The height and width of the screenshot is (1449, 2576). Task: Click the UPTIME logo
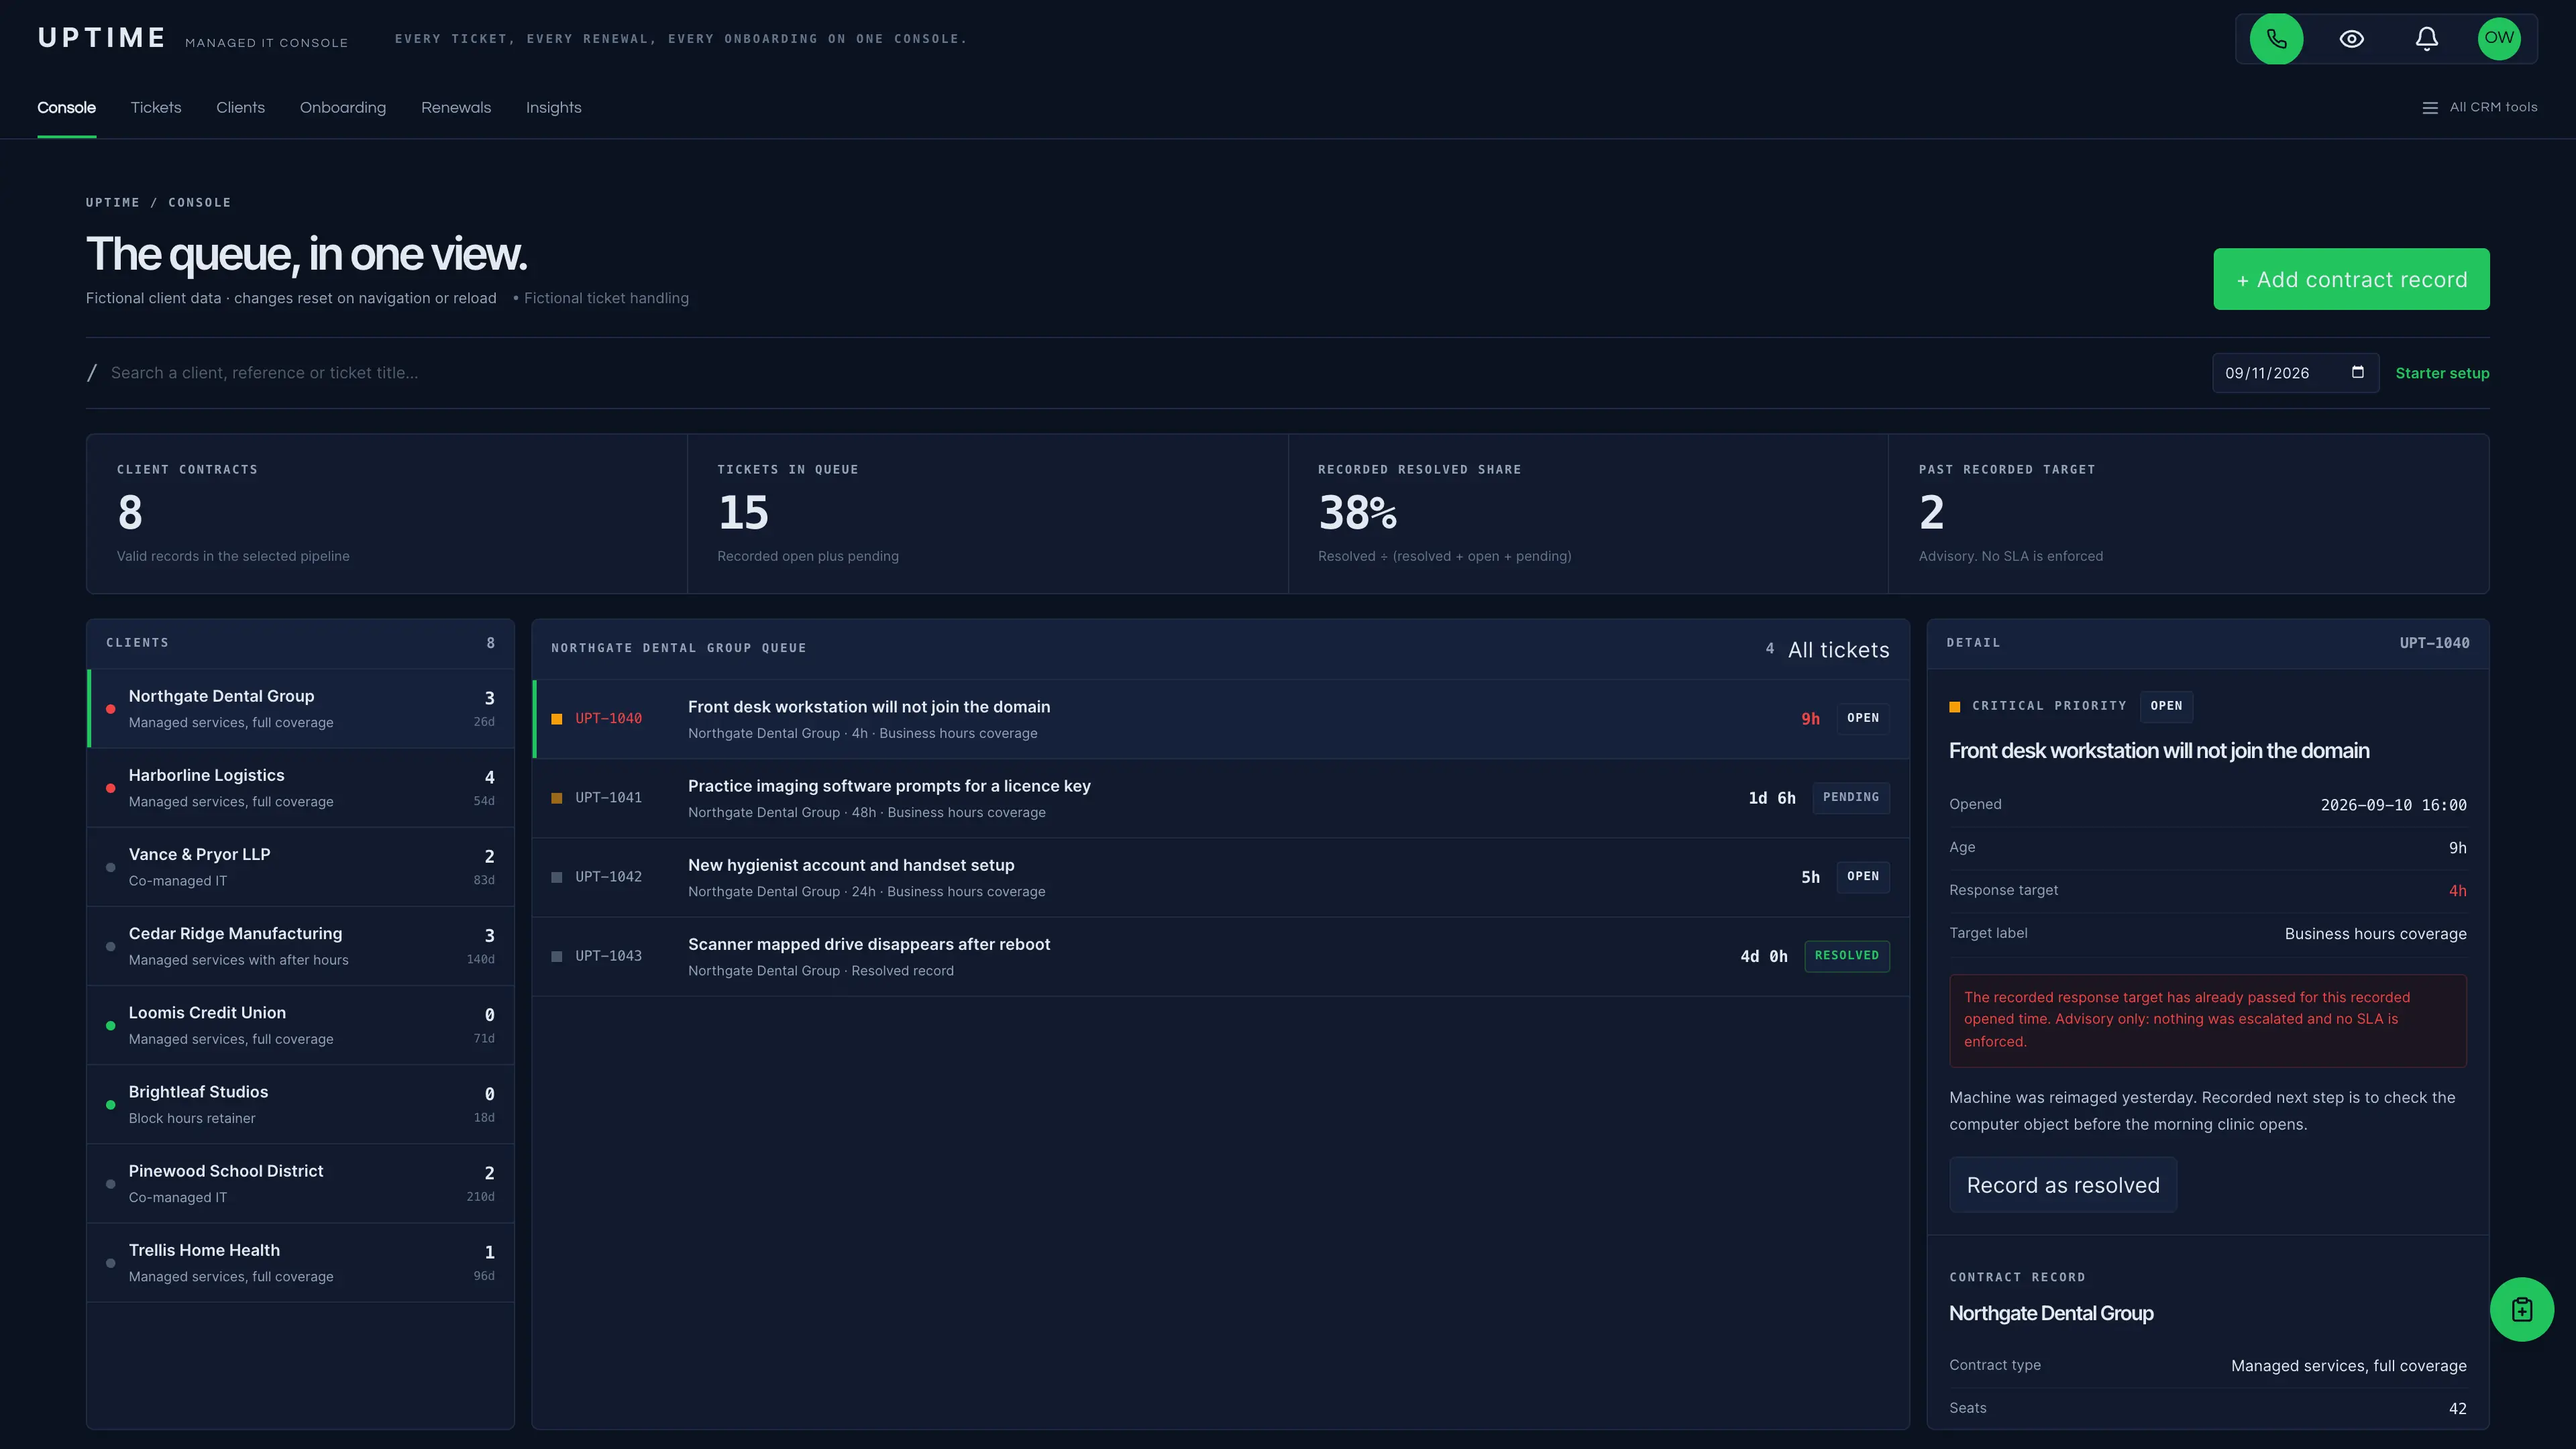pyautogui.click(x=101, y=38)
